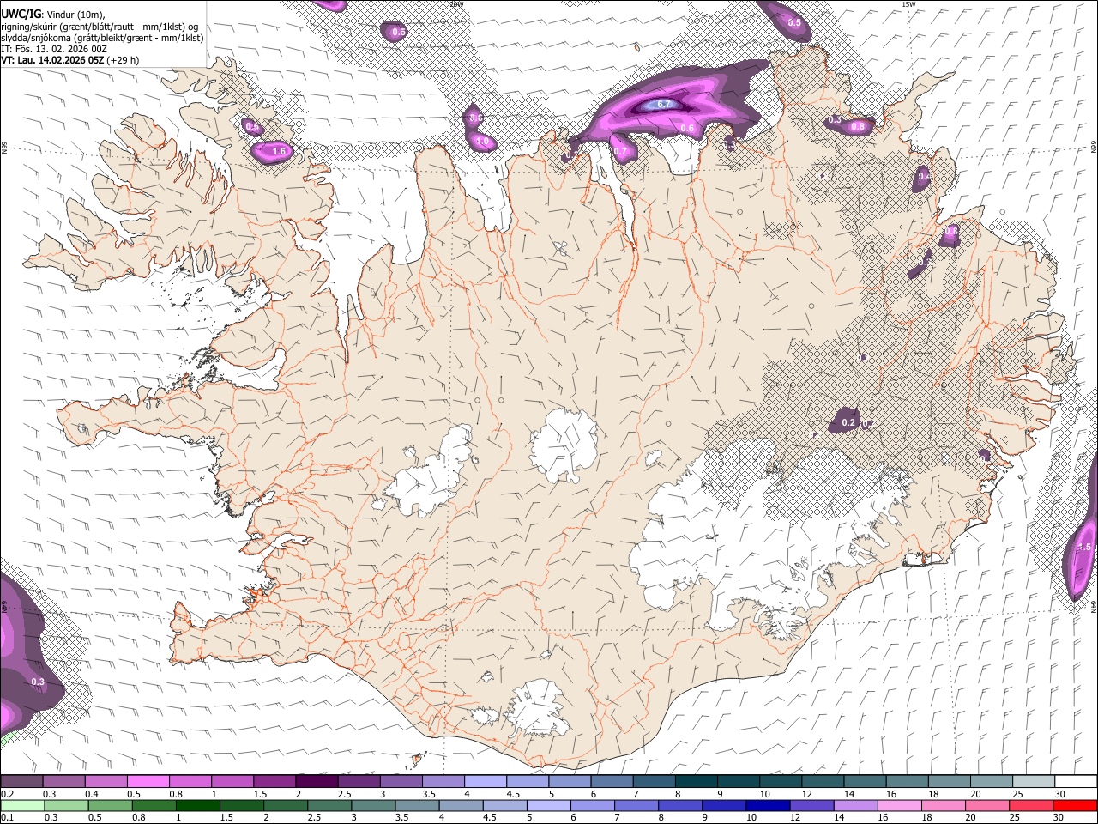
Task: Click the 0.4 precipitation value label
Action: click(924, 176)
